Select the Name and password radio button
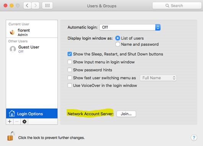The width and height of the screenshot is (203, 146). pos(117,44)
